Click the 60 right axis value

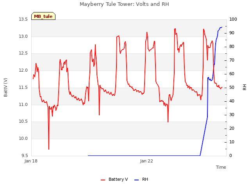(x=232, y=74)
